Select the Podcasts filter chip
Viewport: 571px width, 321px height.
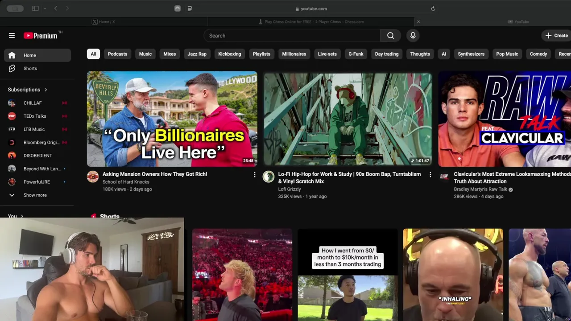pos(117,54)
